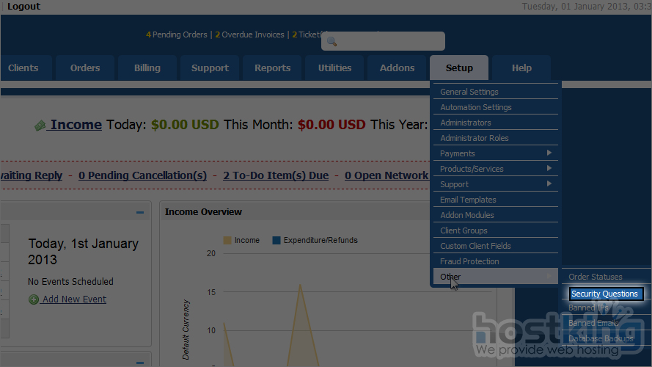Choose Automation Settings menu entry

click(x=475, y=107)
